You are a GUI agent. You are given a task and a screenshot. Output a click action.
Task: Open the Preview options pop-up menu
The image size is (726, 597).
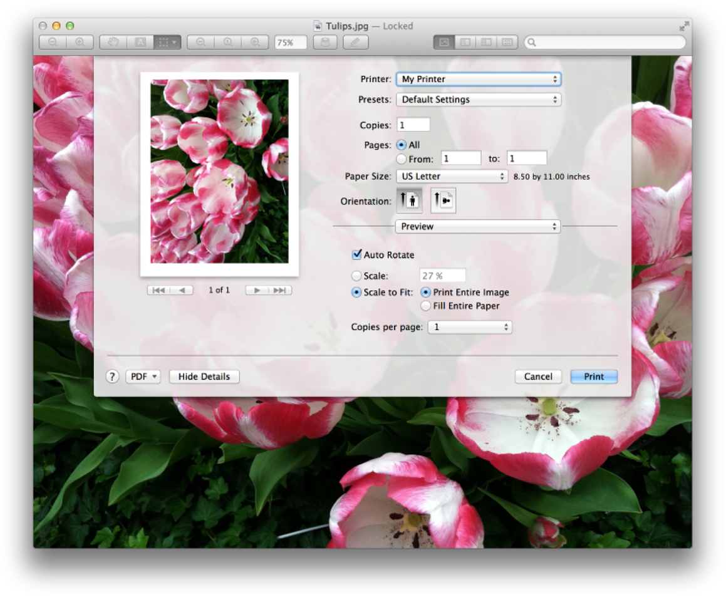click(477, 227)
